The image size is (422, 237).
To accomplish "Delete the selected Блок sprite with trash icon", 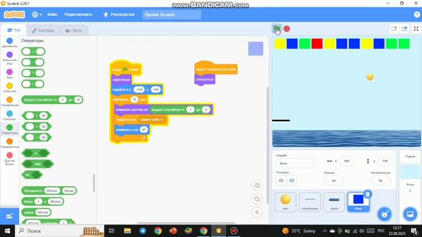I will pos(368,194).
